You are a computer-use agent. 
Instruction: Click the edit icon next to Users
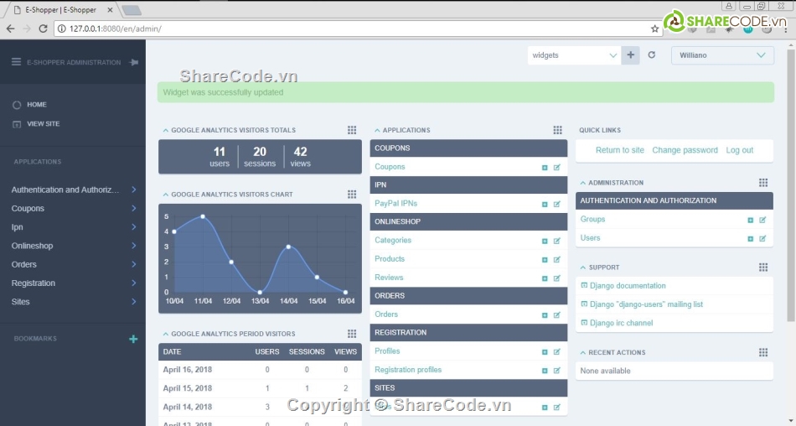(x=762, y=238)
